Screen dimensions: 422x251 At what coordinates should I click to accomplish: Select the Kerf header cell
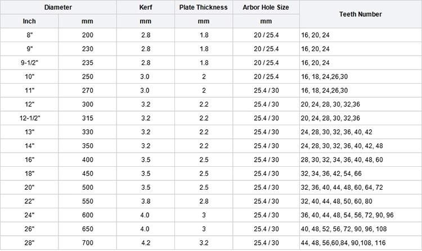click(x=146, y=7)
